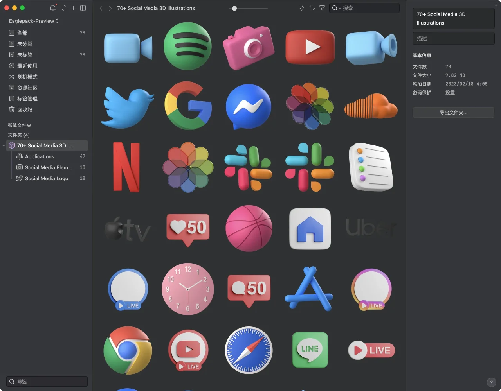501x391 pixels.
Task: Select the SoundCloud logo thumbnail
Action: [371, 106]
